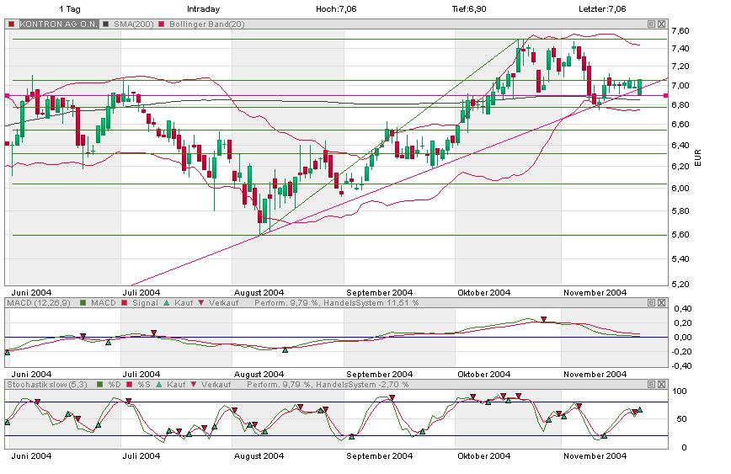This screenshot has width=731, height=474.
Task: Click the %D label in Stochastik legend
Action: 115,384
